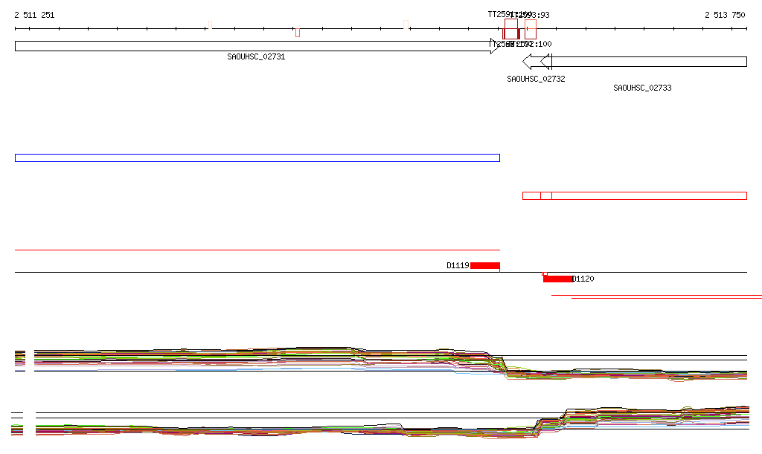Click the end coordinate 2 513 750
This screenshot has width=762, height=454.
click(725, 15)
